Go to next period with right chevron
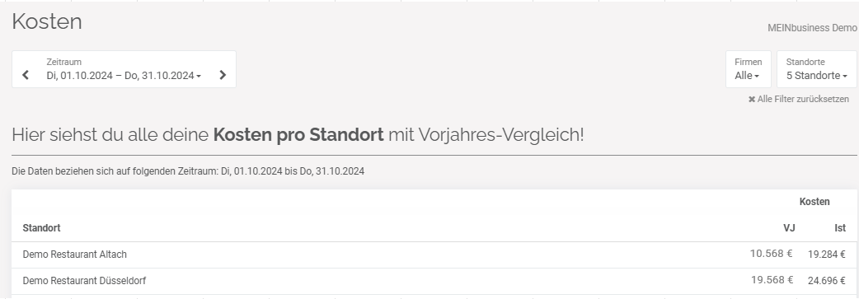The image size is (859, 299). click(223, 75)
